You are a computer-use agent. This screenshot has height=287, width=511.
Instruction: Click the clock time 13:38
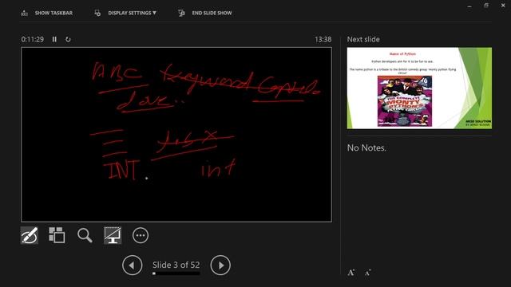(323, 39)
